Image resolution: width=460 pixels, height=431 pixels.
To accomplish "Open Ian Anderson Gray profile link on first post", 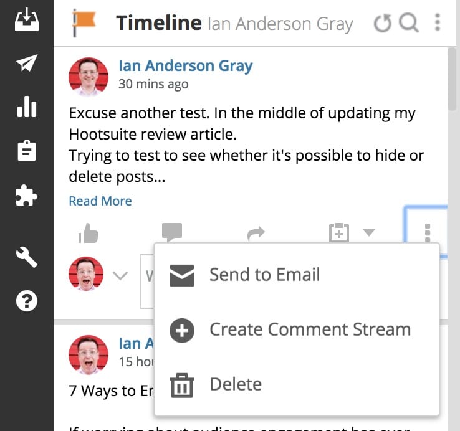I will pos(185,65).
